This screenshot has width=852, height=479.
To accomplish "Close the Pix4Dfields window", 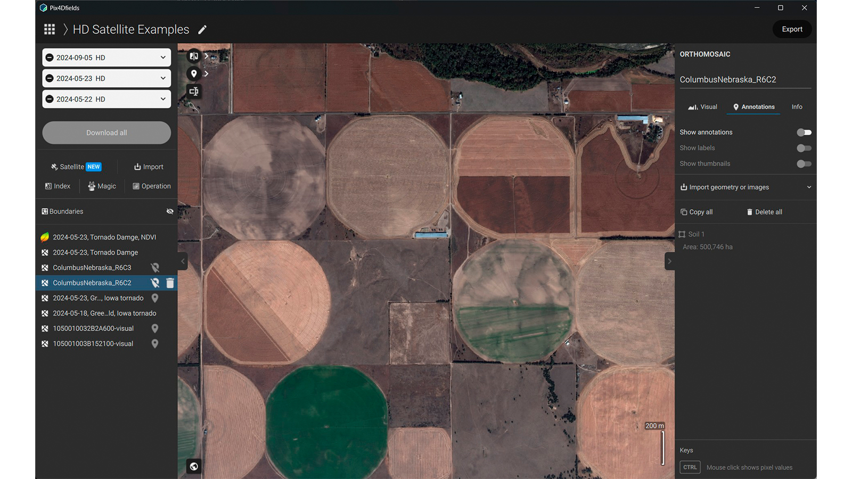I will 805,8.
